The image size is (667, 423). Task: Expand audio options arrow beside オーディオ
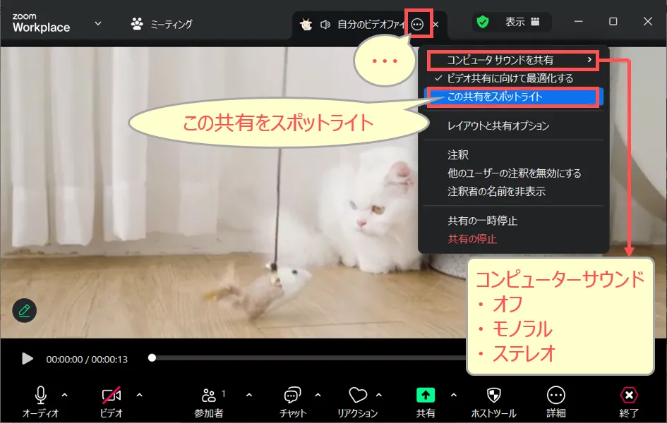(x=65, y=395)
